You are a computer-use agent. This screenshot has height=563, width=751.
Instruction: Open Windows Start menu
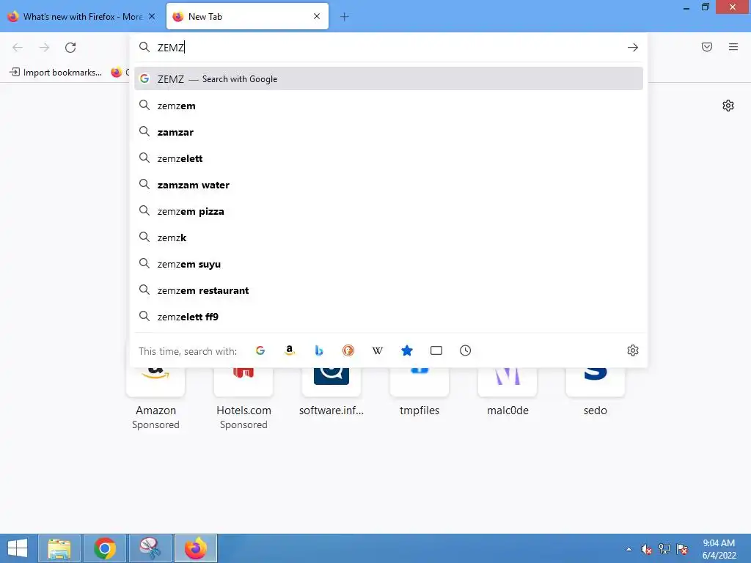click(x=18, y=548)
